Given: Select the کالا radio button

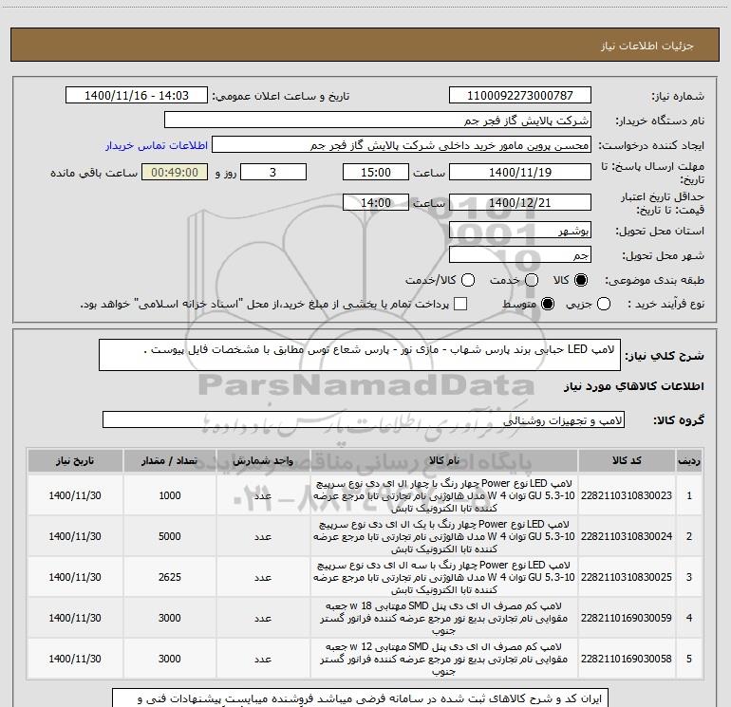Looking at the screenshot, I should coord(581,280).
